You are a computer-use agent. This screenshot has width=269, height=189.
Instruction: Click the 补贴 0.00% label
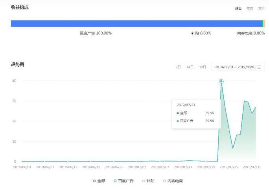click(x=201, y=33)
